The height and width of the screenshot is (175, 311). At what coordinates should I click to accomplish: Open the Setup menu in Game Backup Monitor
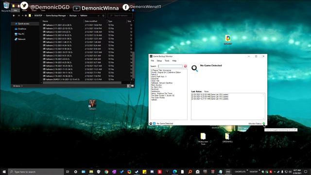(159, 61)
